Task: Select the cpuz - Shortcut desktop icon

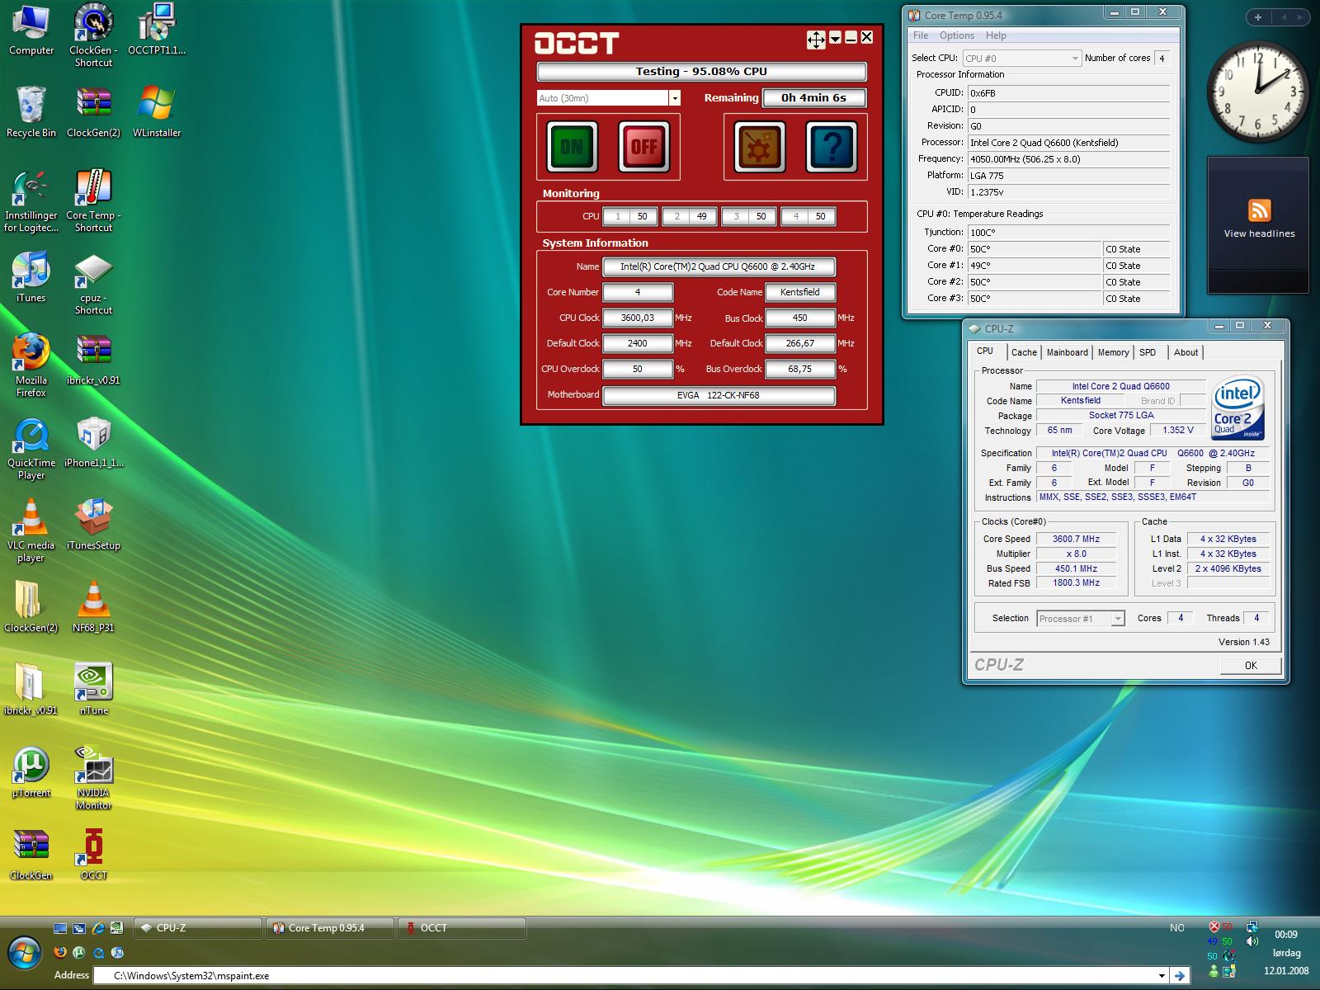Action: tap(93, 283)
